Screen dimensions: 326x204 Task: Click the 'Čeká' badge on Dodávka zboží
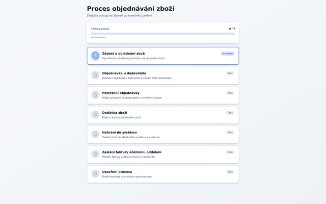point(230,113)
